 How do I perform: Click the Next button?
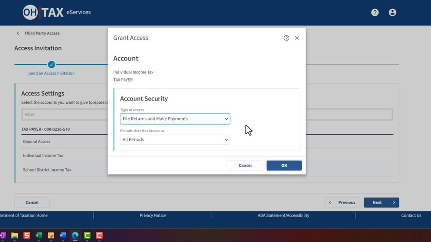click(x=381, y=202)
